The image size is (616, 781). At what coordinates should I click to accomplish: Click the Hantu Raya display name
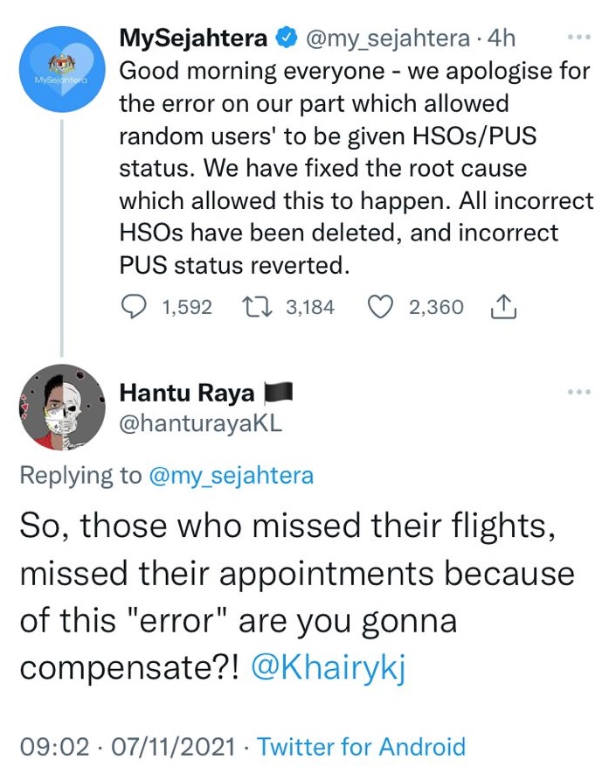[x=186, y=394]
